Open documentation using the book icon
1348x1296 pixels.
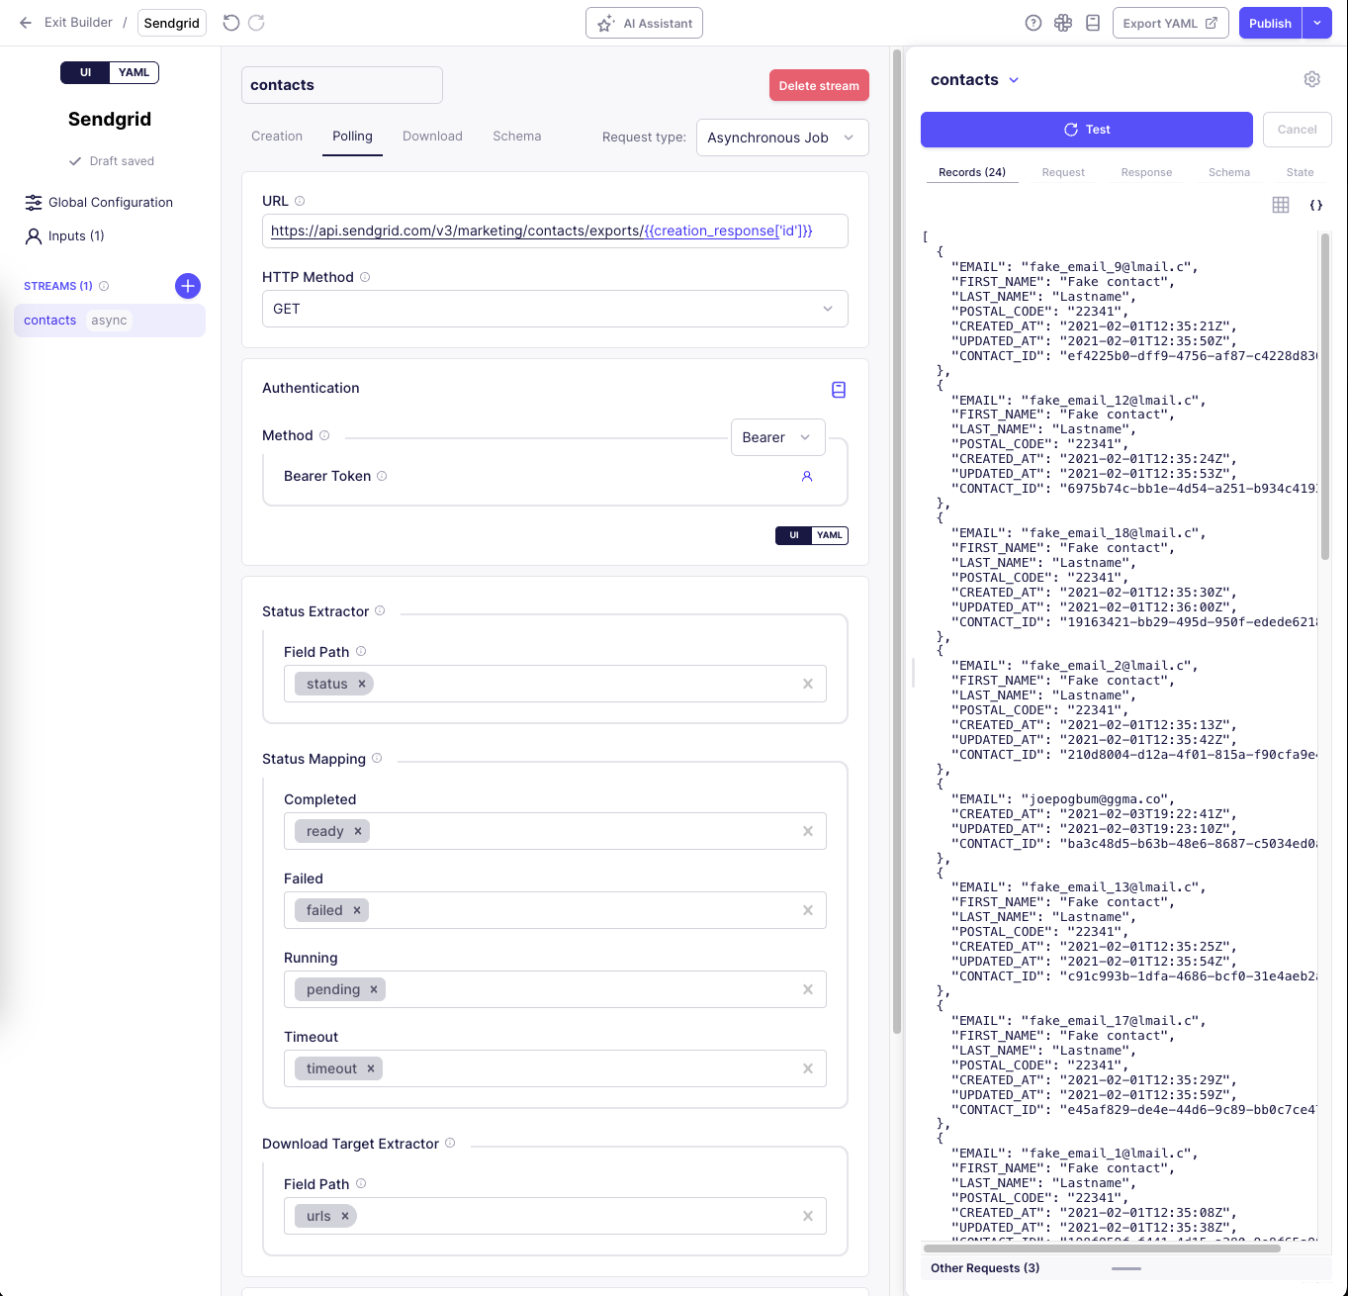(x=1093, y=22)
